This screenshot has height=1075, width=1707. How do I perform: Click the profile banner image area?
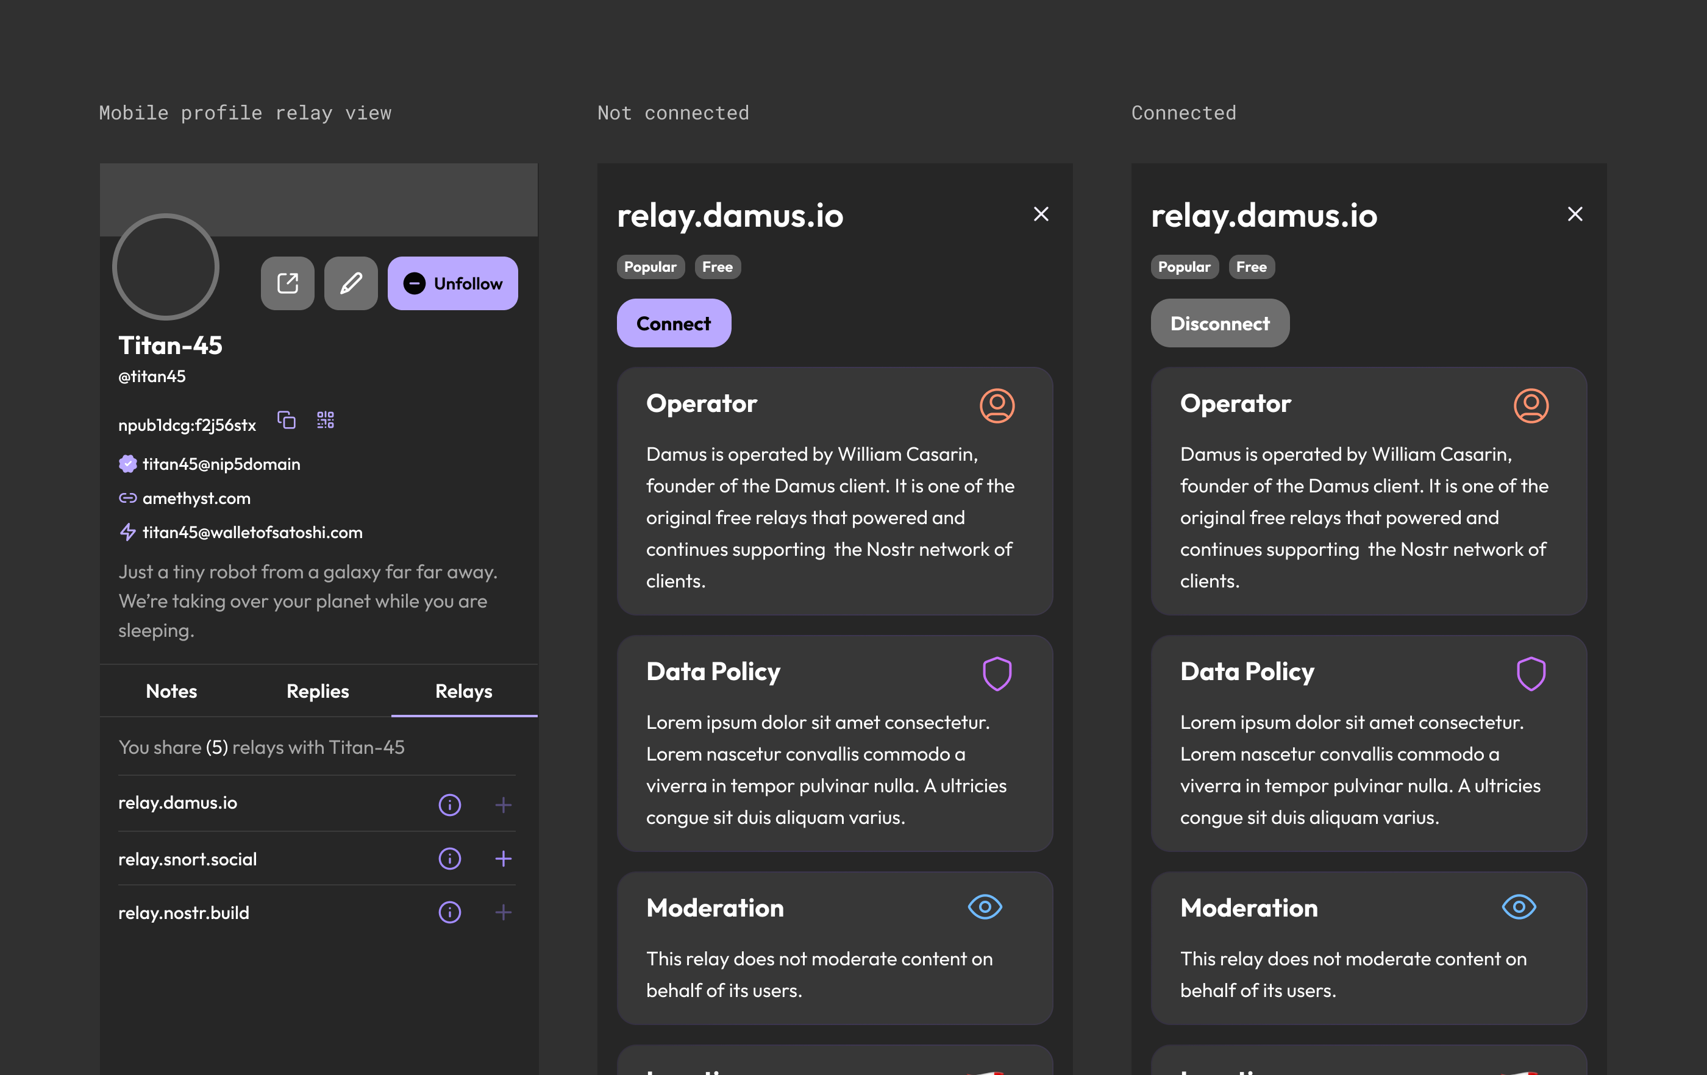[318, 199]
